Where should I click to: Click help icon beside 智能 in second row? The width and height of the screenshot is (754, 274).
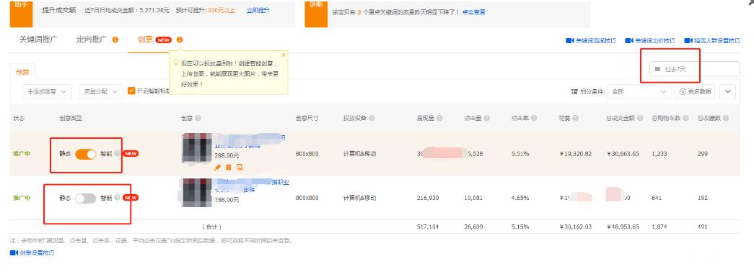click(x=118, y=197)
